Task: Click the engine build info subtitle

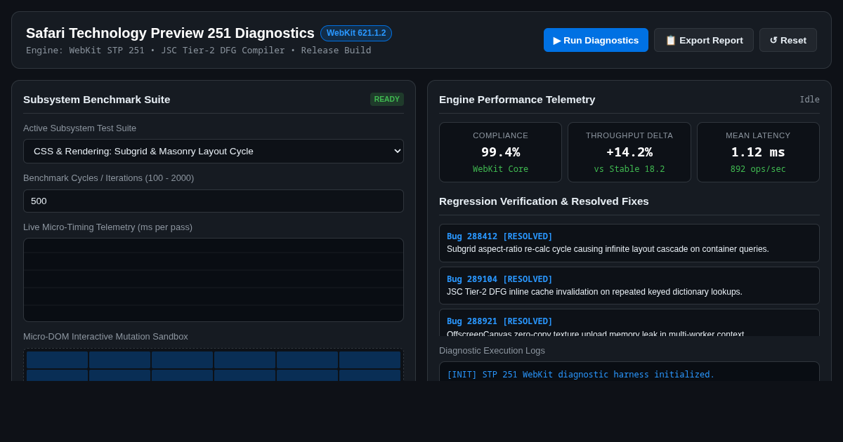Action: coord(199,51)
